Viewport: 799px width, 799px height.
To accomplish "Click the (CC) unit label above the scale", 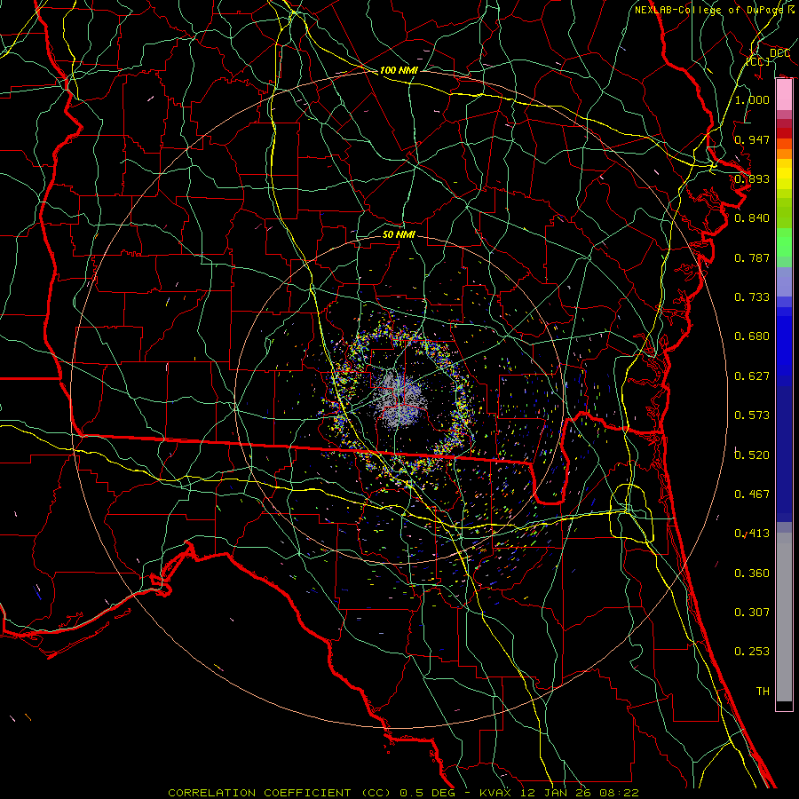I will (757, 61).
